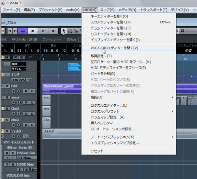Open the Audio(A) menu
197x179 pixels.
[x=72, y=10]
